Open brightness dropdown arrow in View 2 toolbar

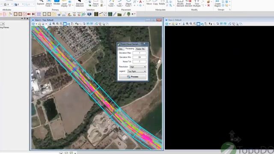(x=180, y=24)
